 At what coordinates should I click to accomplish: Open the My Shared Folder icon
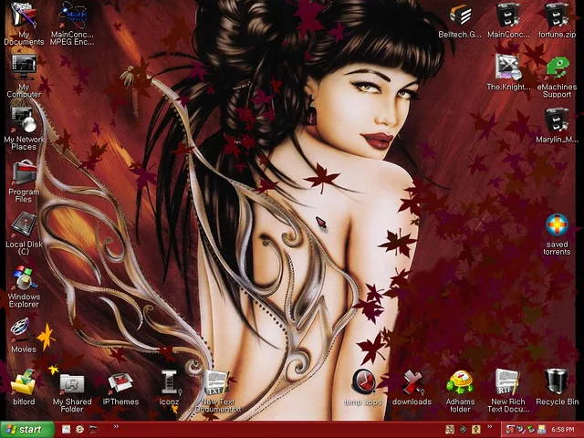click(x=72, y=383)
